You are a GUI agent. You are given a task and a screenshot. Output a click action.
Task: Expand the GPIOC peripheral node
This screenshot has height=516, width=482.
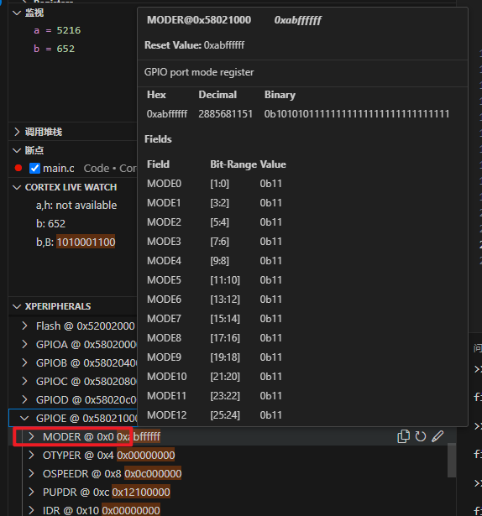pos(24,381)
